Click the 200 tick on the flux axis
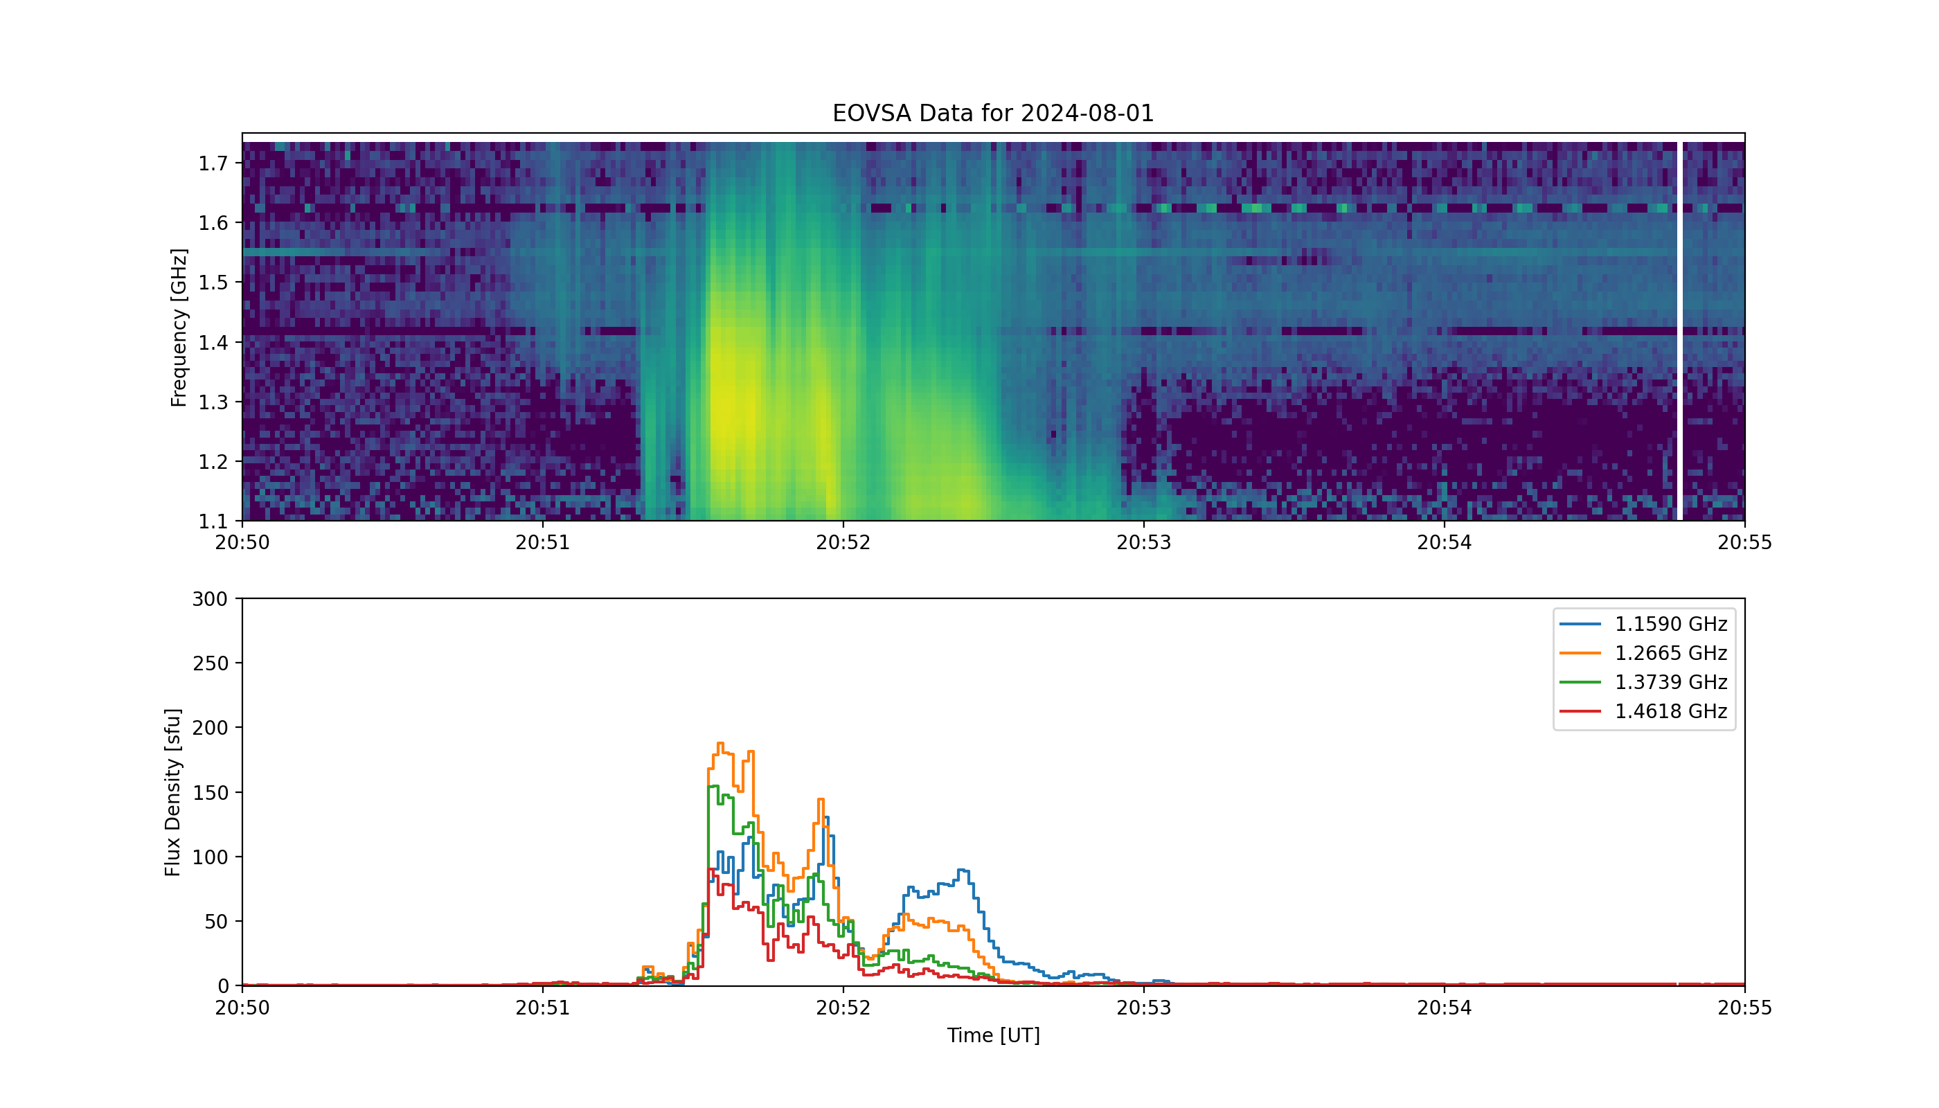The width and height of the screenshot is (1939, 1108). tap(210, 729)
